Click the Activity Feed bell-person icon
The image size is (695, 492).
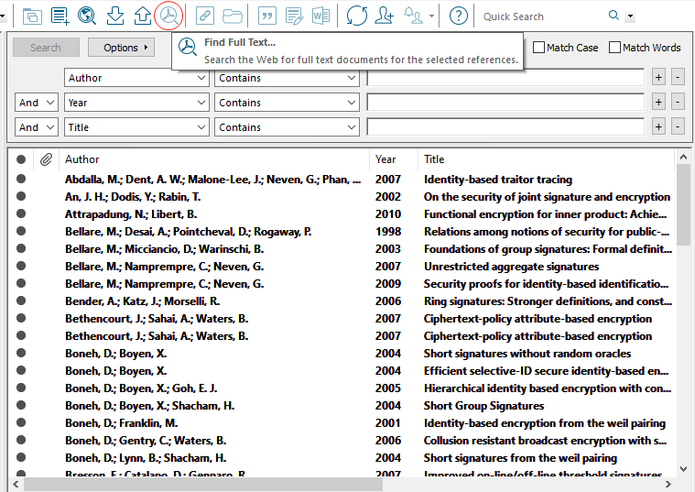tap(413, 16)
